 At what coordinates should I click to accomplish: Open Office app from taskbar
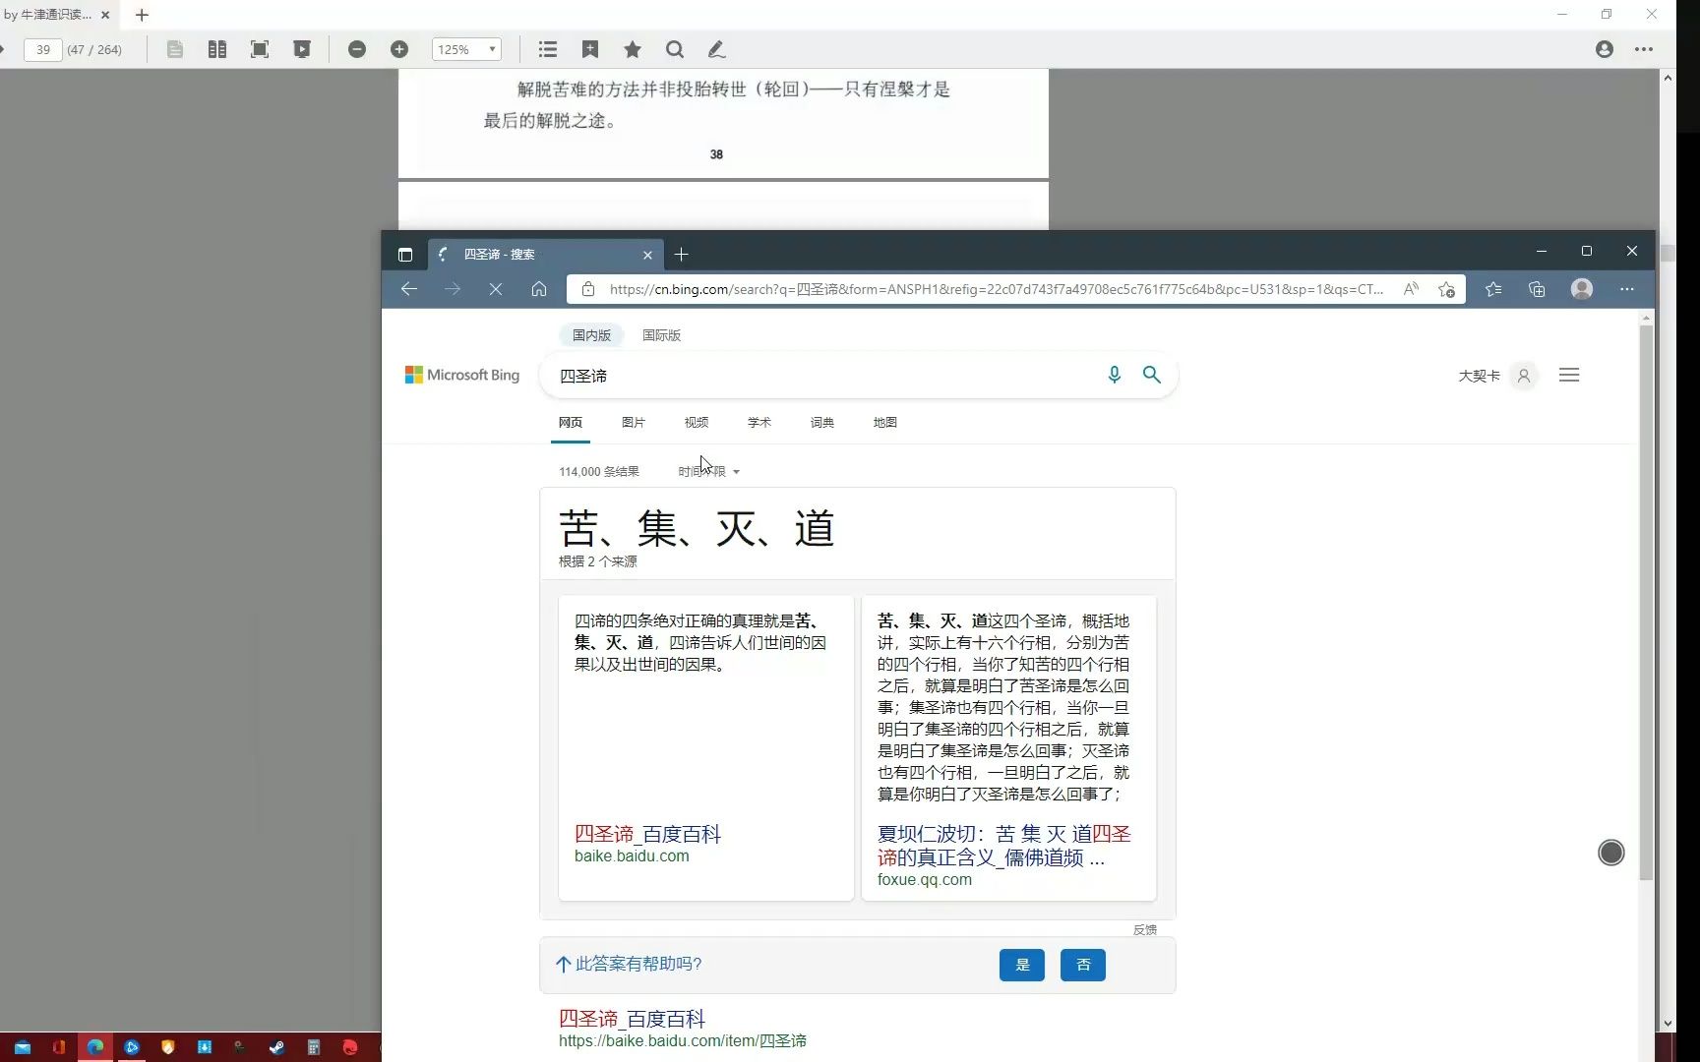click(58, 1047)
